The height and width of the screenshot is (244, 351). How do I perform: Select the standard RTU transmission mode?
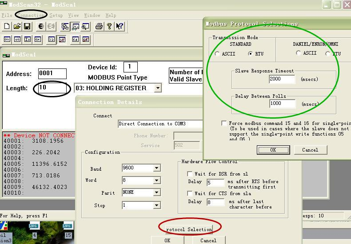[250, 54]
